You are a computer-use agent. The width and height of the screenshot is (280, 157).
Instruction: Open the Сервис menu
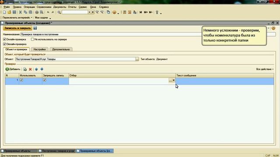tap(83, 7)
